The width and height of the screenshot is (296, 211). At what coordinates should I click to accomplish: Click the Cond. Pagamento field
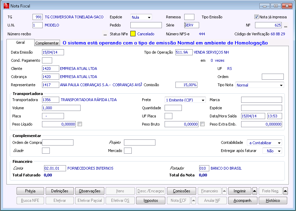coord(47,60)
